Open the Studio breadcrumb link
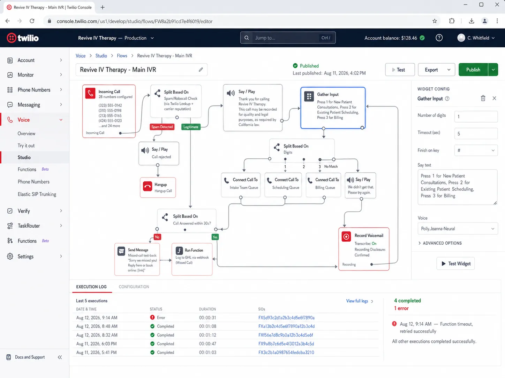 101,56
